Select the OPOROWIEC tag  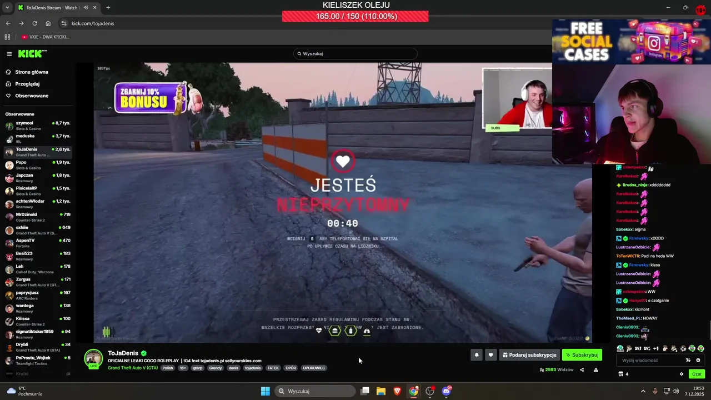pos(314,368)
